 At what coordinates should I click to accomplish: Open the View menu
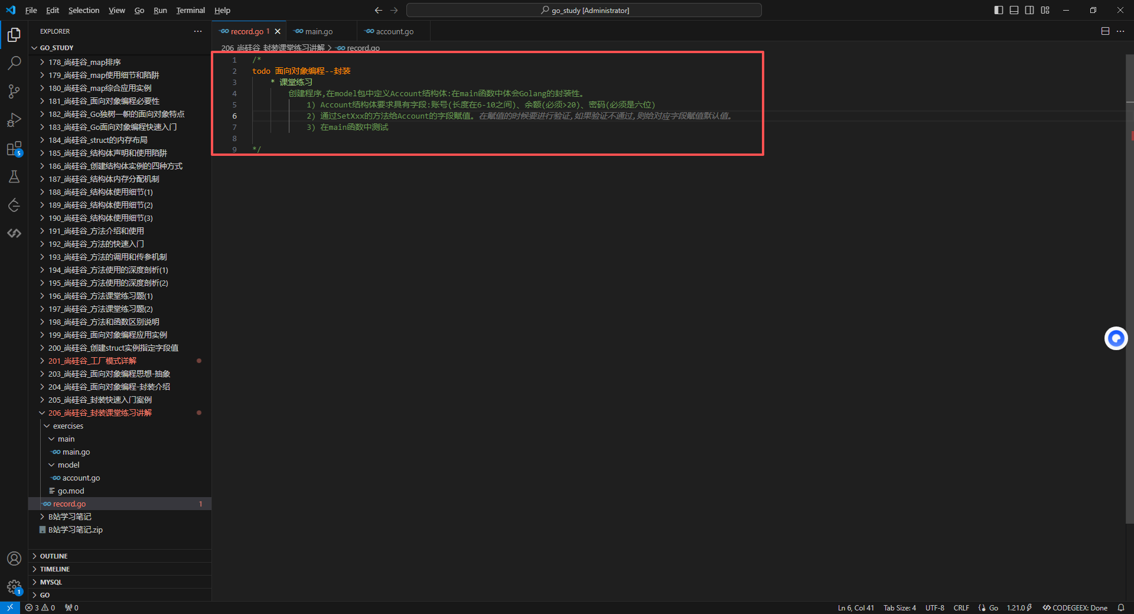(117, 10)
